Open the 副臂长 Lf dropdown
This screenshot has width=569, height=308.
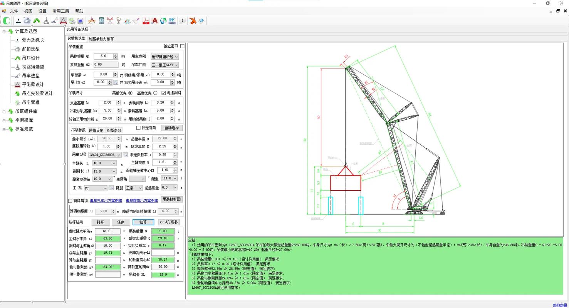[x=104, y=171]
